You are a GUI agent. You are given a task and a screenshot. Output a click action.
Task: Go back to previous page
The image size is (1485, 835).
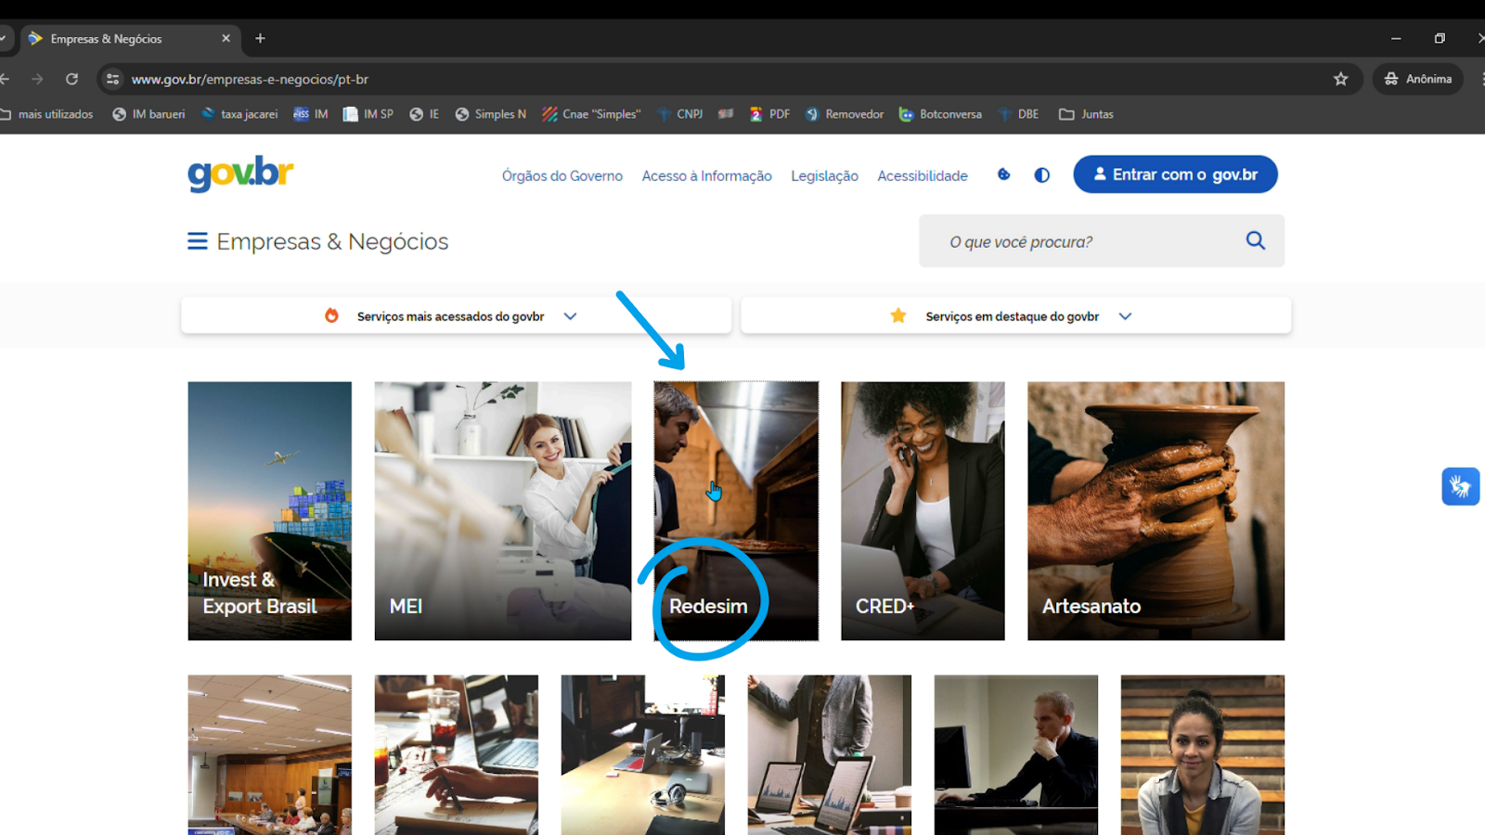5,79
